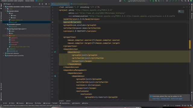The width and height of the screenshot is (193, 108).
Task: Click the green Run button
Action: pyautogui.click(x=150, y=1)
